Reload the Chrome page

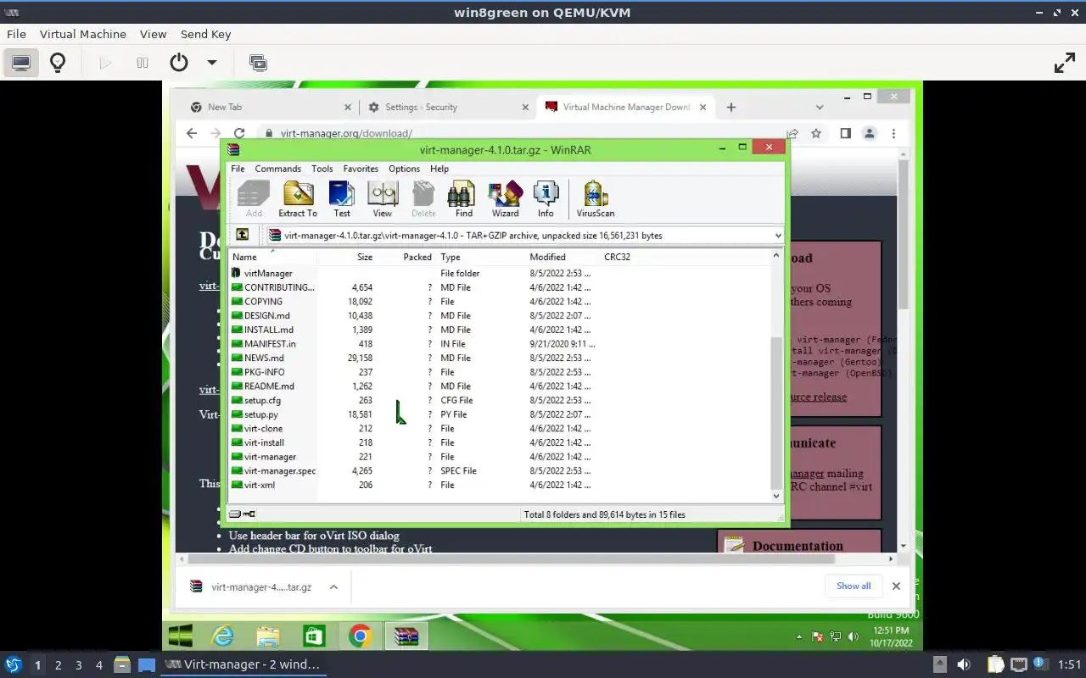point(239,133)
